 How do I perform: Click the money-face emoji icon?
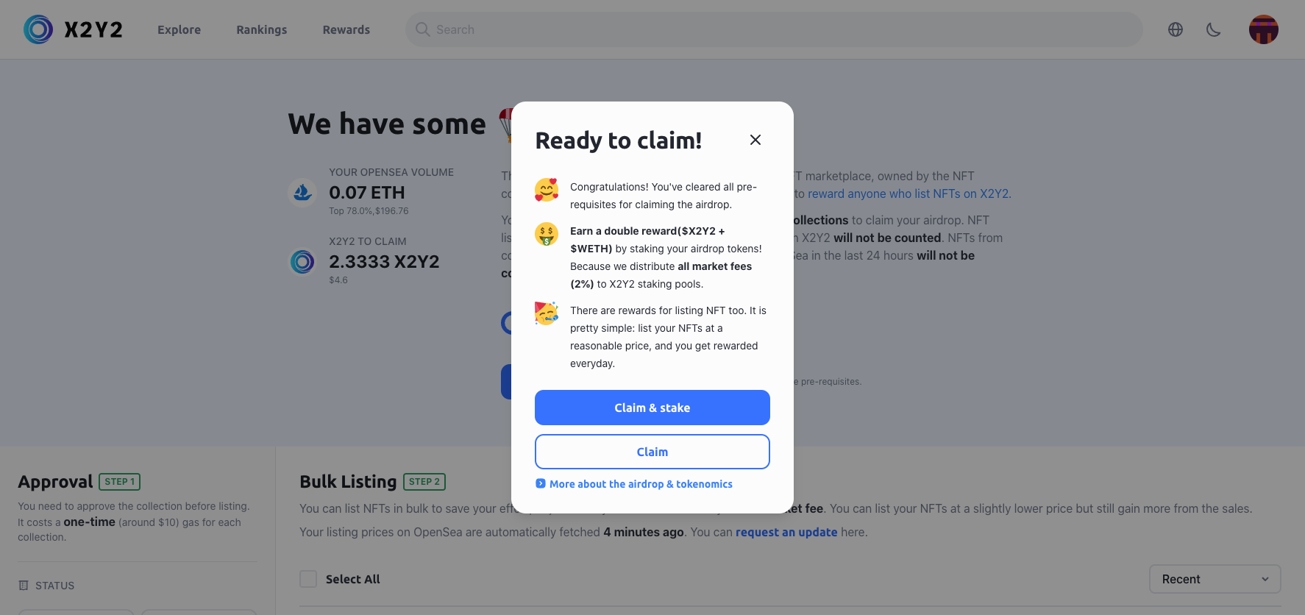(x=547, y=235)
